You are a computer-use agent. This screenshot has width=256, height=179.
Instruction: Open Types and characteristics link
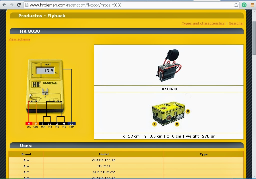click(x=203, y=23)
